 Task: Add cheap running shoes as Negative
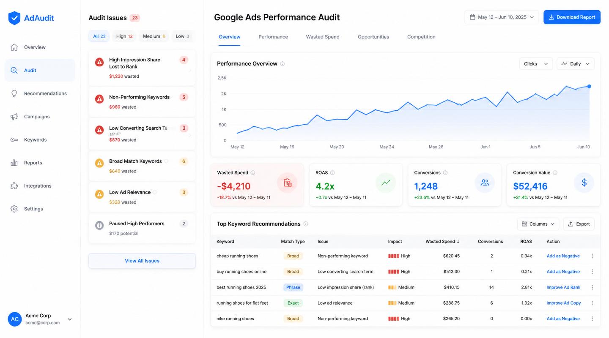pos(563,256)
